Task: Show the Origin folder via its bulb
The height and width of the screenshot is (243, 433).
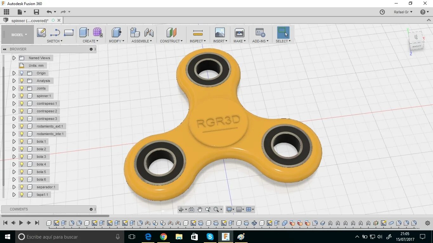Action: 22,73
